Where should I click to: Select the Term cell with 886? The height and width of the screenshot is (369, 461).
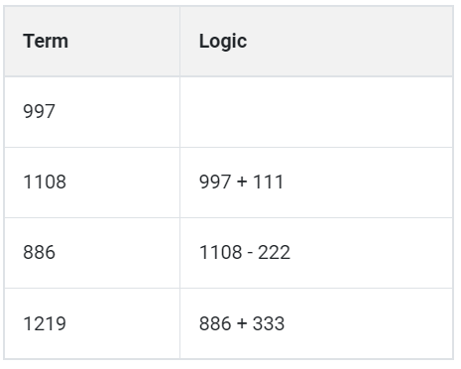point(92,253)
